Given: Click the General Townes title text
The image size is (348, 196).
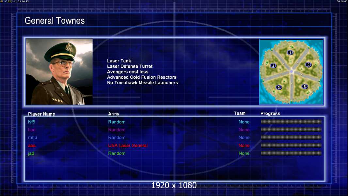Looking at the screenshot, I should pos(55,21).
